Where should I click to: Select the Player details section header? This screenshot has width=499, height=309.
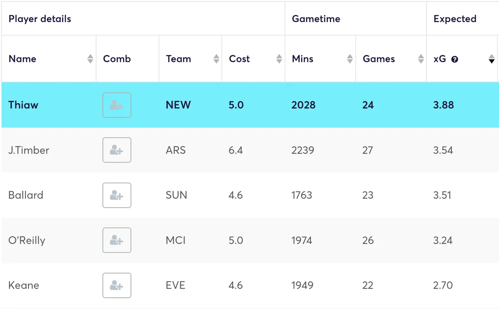(40, 19)
